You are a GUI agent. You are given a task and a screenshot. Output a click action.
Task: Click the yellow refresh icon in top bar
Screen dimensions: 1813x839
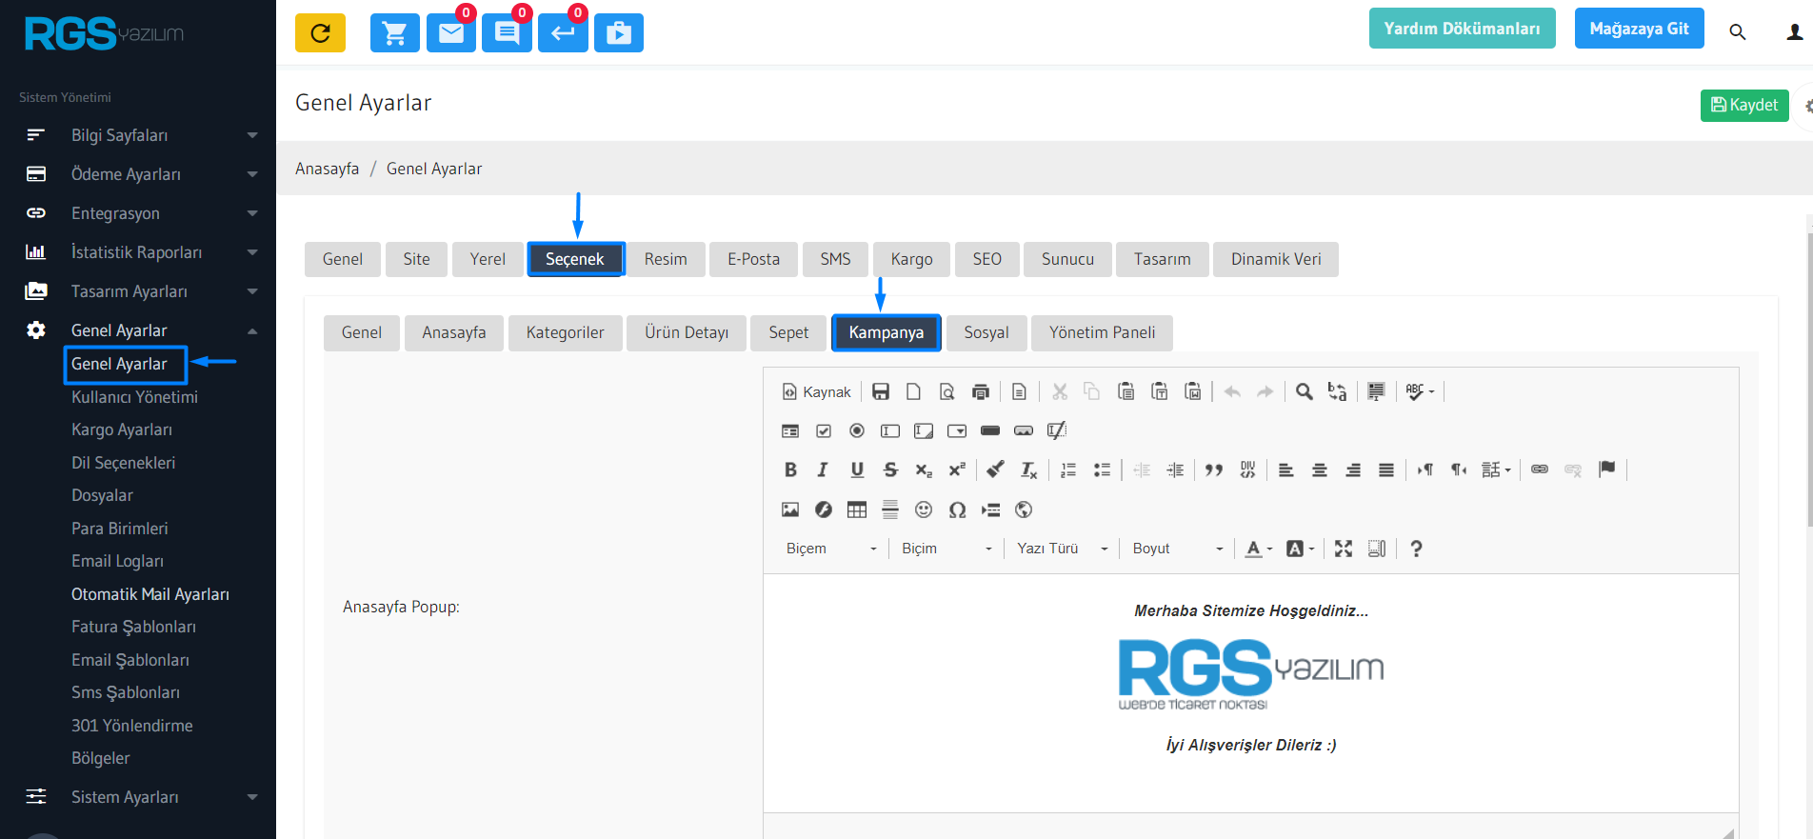point(320,33)
